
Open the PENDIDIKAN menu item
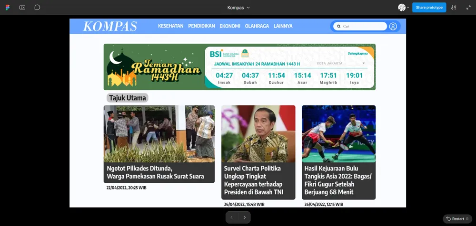click(201, 26)
